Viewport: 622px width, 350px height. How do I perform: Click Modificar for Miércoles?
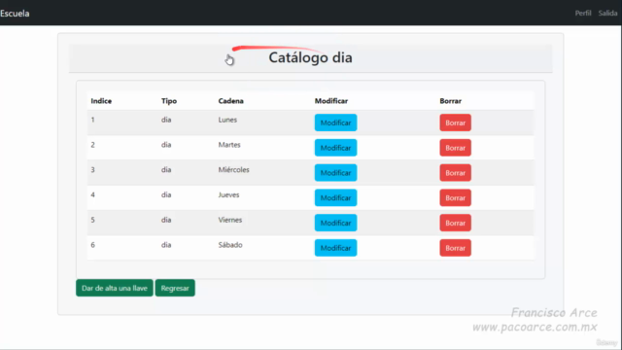click(x=335, y=173)
